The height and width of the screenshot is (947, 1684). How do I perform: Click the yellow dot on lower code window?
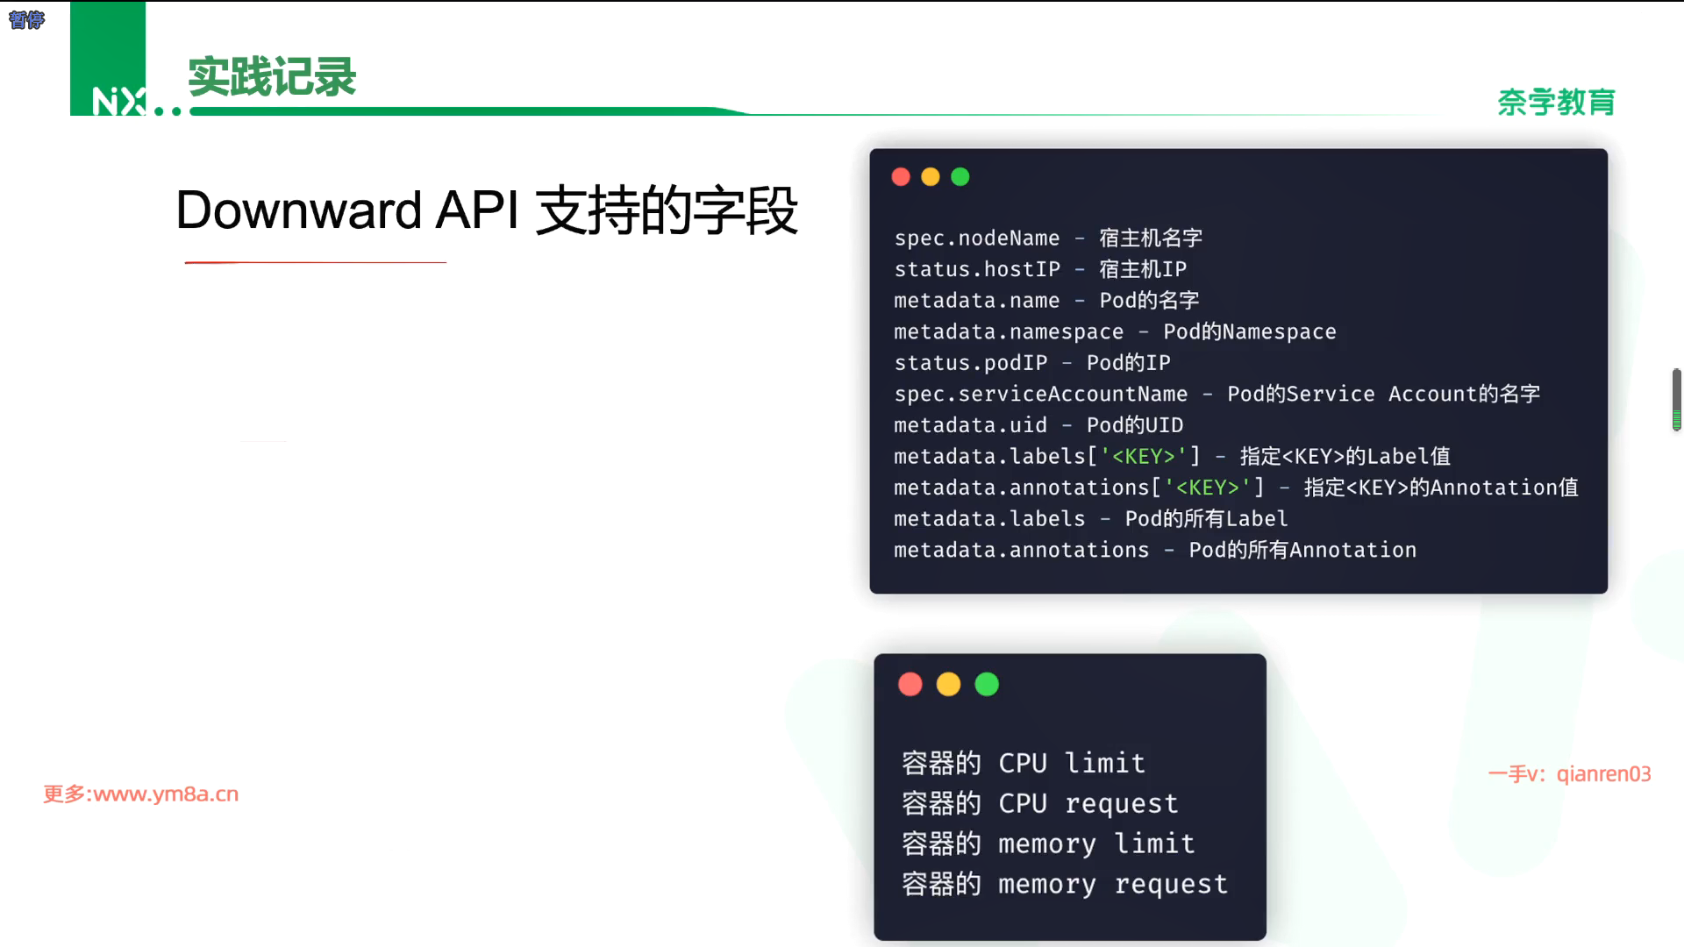point(949,684)
